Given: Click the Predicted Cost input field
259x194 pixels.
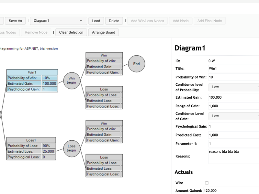Looking at the screenshot, I should tap(233, 135).
